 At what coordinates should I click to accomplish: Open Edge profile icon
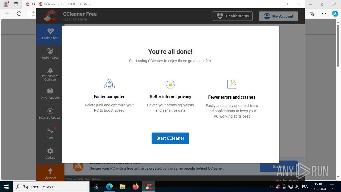(x=6, y=4)
